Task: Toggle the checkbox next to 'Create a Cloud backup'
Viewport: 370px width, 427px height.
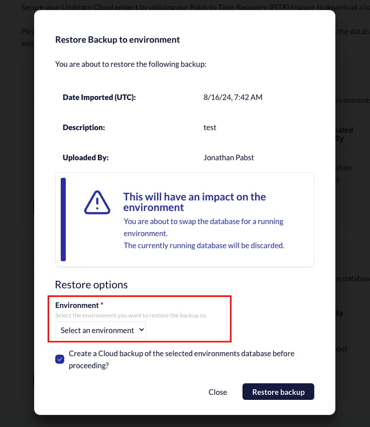Action: [60, 359]
